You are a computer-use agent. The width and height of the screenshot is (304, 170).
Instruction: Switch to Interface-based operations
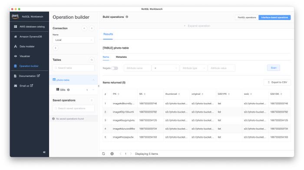click(x=274, y=17)
